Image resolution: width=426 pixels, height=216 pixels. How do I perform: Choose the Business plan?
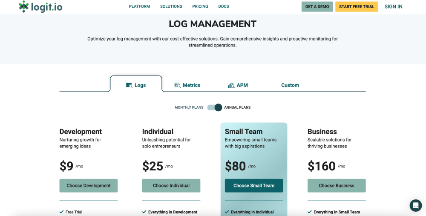(x=337, y=186)
